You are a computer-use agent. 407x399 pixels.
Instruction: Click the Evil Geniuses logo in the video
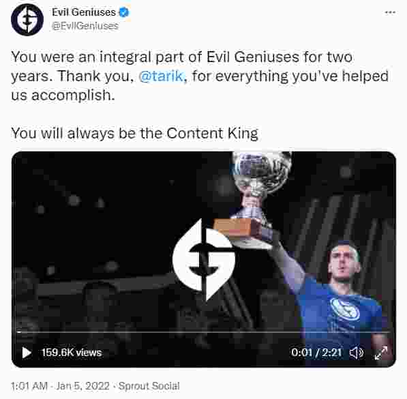click(204, 260)
